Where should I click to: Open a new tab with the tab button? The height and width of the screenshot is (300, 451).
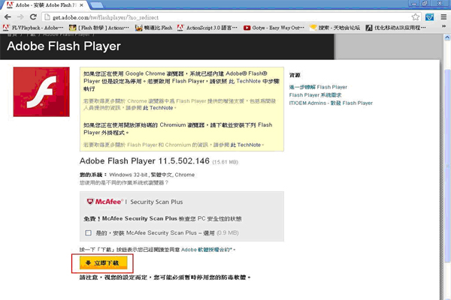(x=97, y=5)
